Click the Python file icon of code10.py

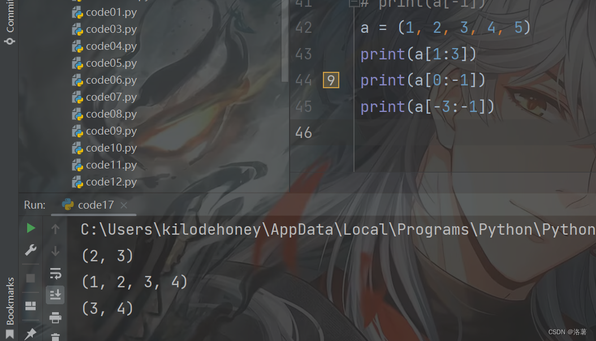[x=77, y=148]
